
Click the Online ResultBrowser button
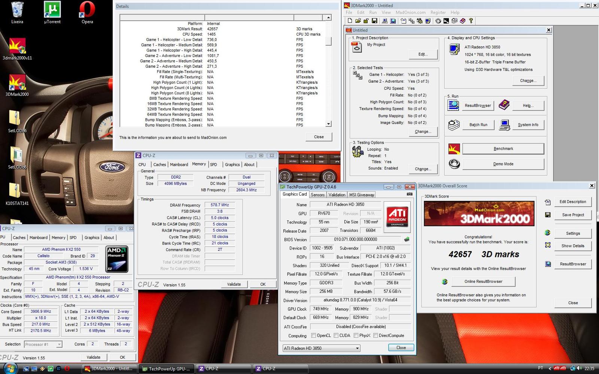(x=483, y=282)
